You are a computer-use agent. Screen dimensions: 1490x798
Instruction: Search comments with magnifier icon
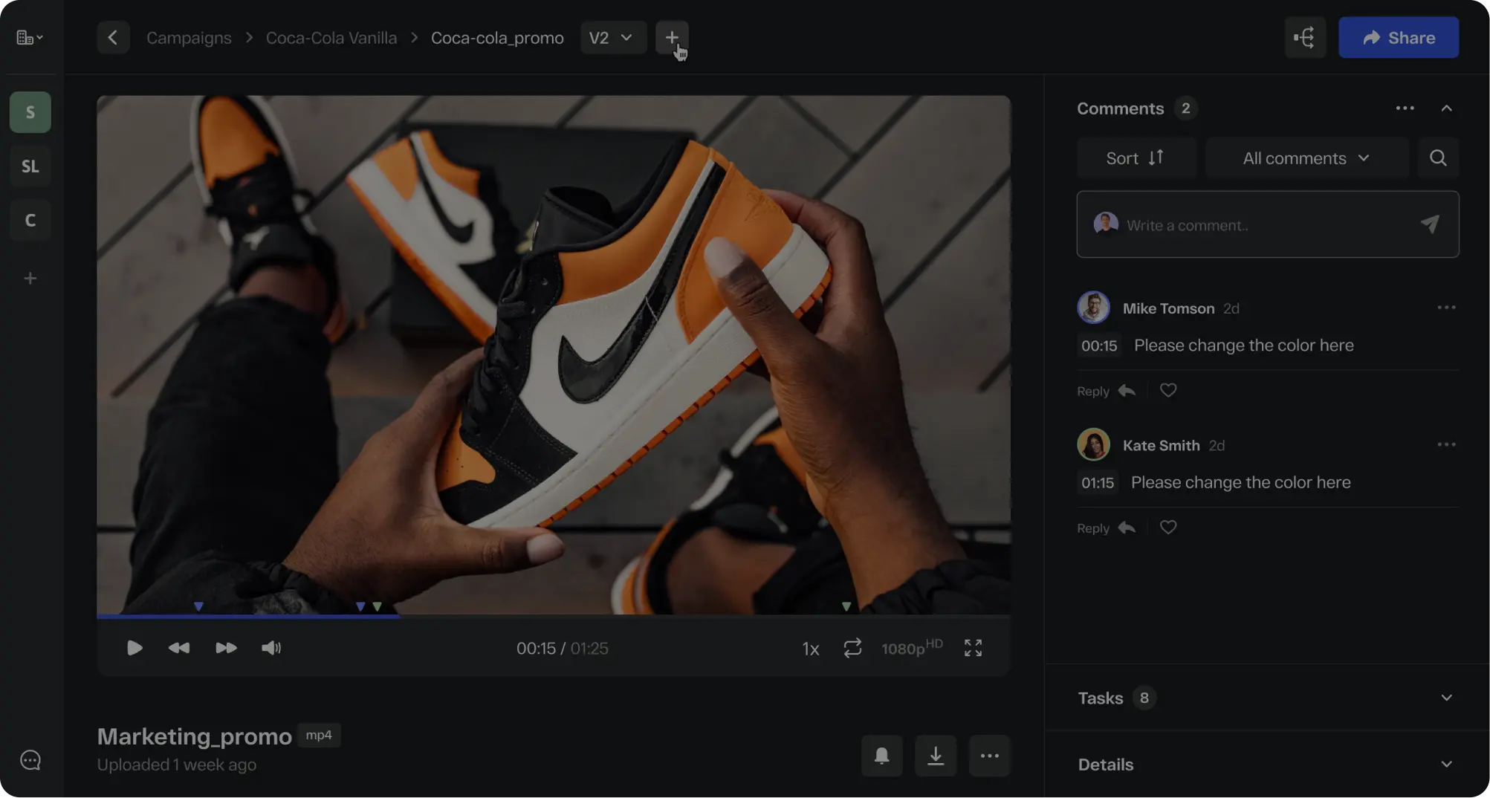click(x=1438, y=158)
